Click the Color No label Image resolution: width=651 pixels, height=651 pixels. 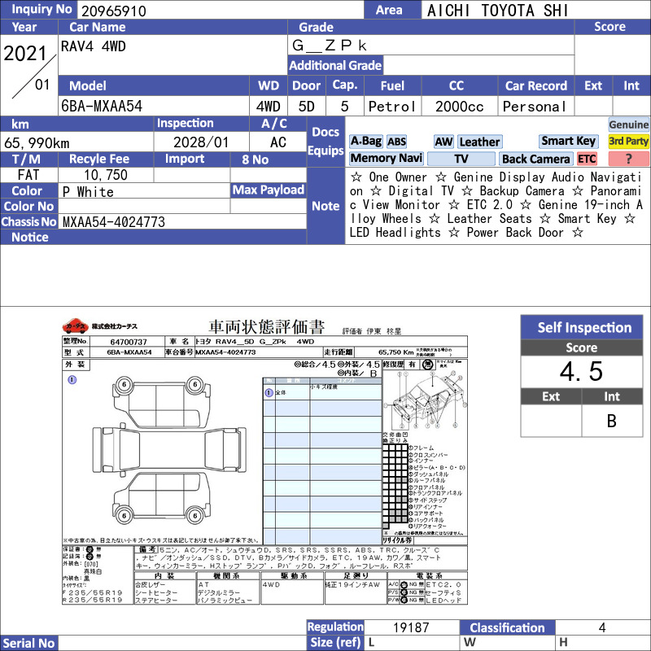click(x=29, y=206)
